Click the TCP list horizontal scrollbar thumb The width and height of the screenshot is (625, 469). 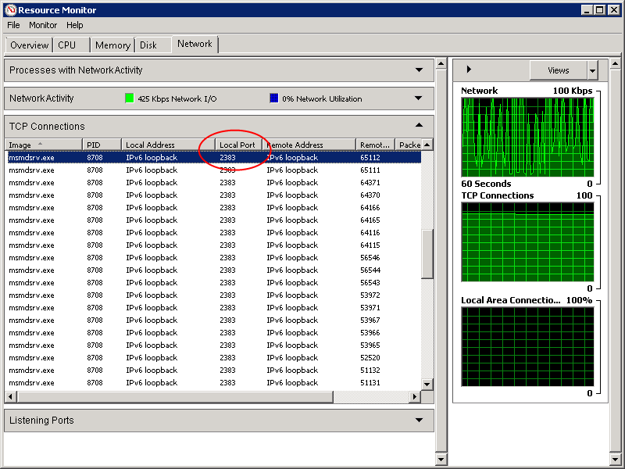175,397
